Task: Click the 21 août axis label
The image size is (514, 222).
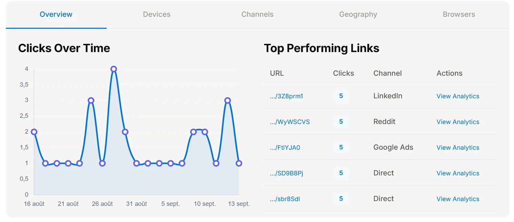Action: tap(68, 204)
